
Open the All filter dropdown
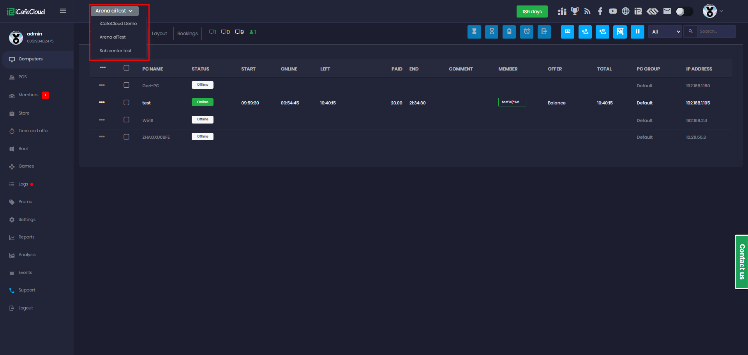[665, 32]
